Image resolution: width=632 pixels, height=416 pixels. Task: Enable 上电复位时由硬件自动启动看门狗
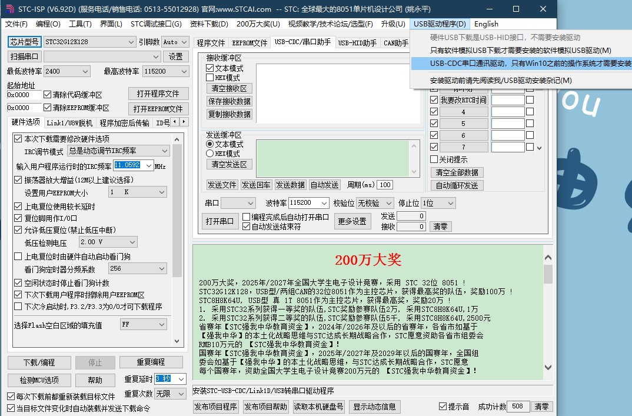click(18, 257)
